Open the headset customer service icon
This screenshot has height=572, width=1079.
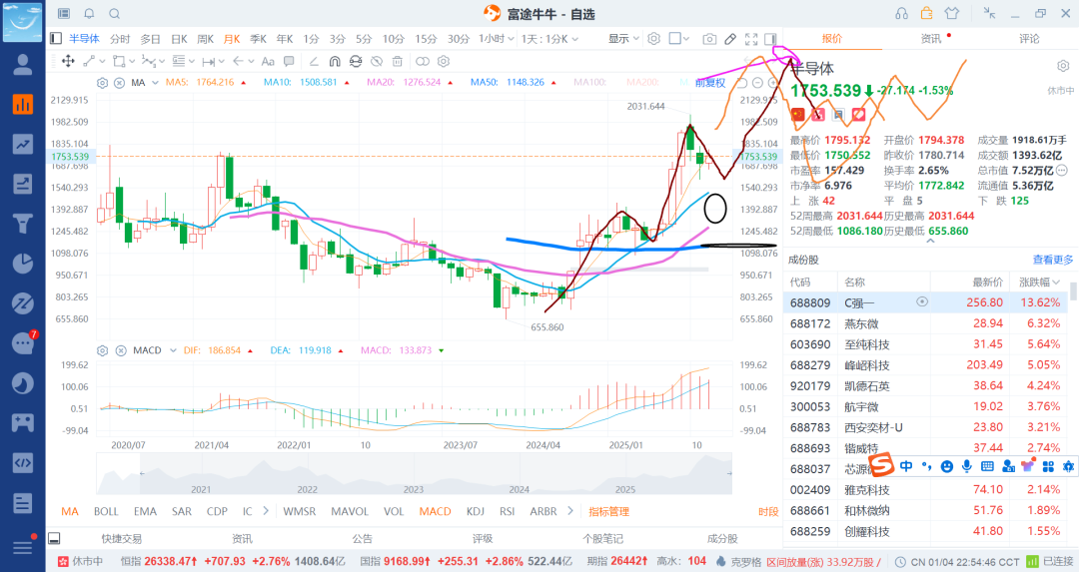pyautogui.click(x=901, y=14)
